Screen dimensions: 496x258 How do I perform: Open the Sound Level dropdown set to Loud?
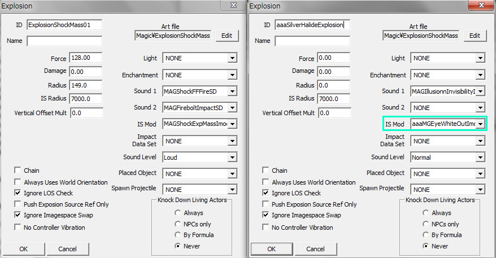(x=232, y=158)
